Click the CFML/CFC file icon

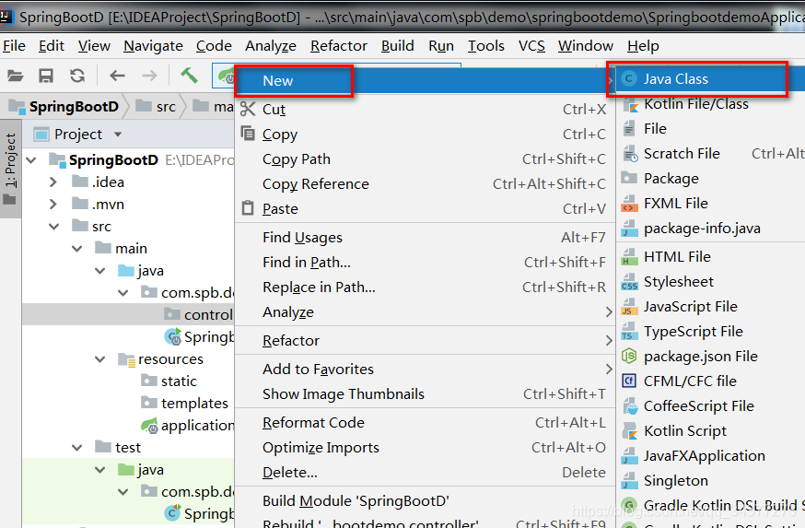tap(629, 381)
